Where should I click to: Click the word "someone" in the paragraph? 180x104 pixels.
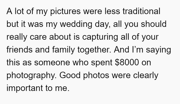(52, 63)
